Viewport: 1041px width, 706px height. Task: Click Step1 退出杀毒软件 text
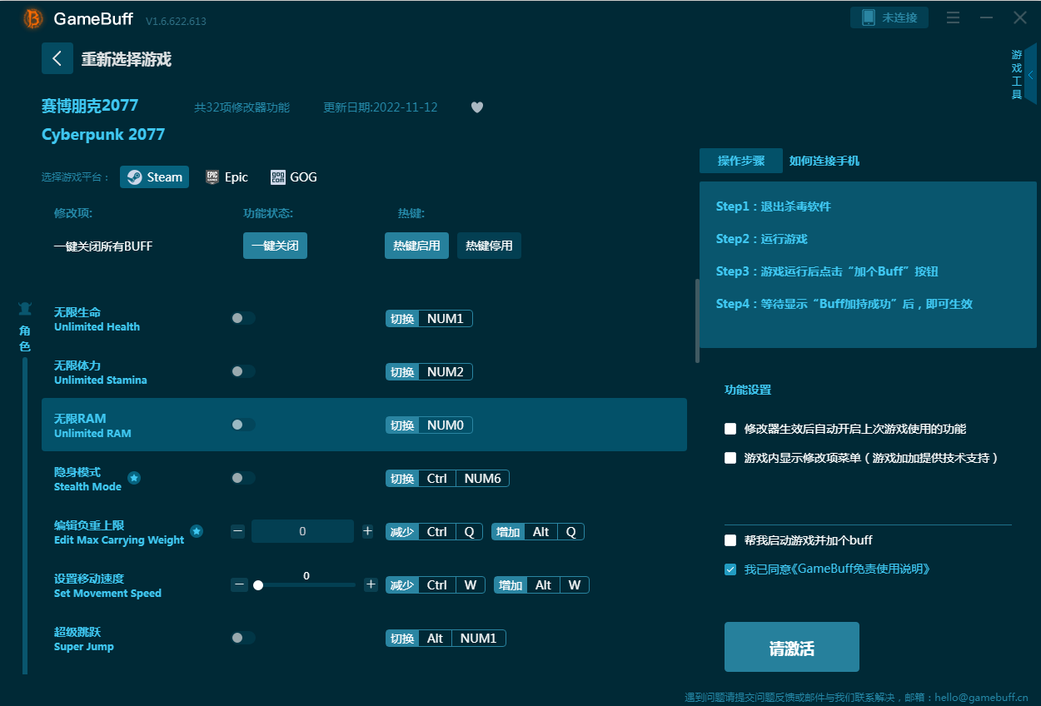click(773, 206)
